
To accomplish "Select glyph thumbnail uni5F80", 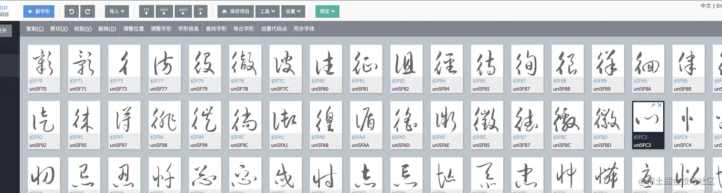I will tap(326, 69).
